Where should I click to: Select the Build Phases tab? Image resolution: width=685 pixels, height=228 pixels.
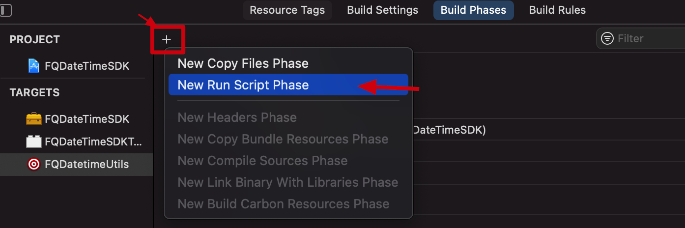pos(473,10)
